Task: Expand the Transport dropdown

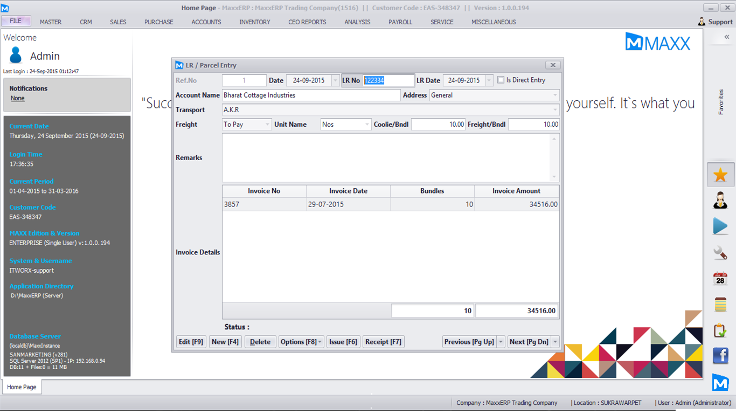Action: coord(555,110)
